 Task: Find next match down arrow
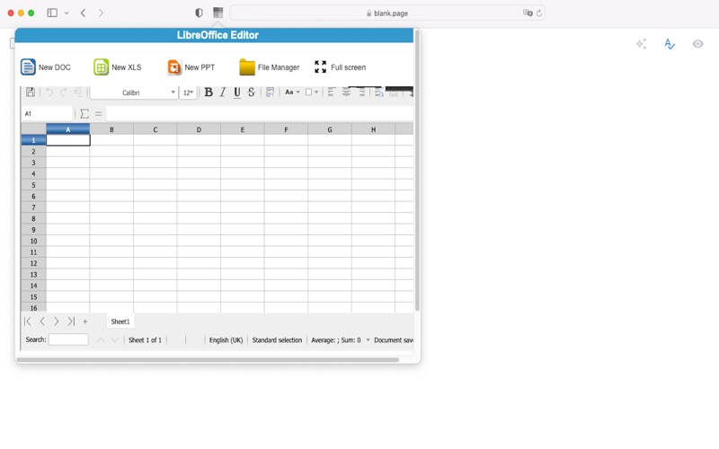115,340
